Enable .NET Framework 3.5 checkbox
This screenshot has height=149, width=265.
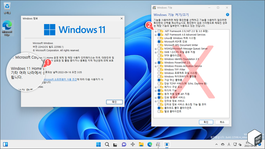click(x=159, y=31)
